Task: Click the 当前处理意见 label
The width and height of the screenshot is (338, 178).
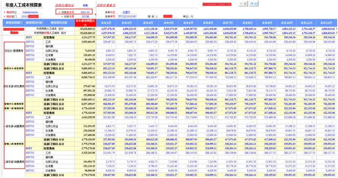Action: tap(106, 5)
